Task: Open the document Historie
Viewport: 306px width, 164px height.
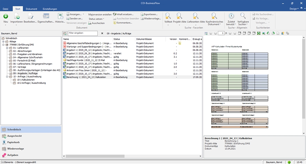Action: (x=60, y=16)
